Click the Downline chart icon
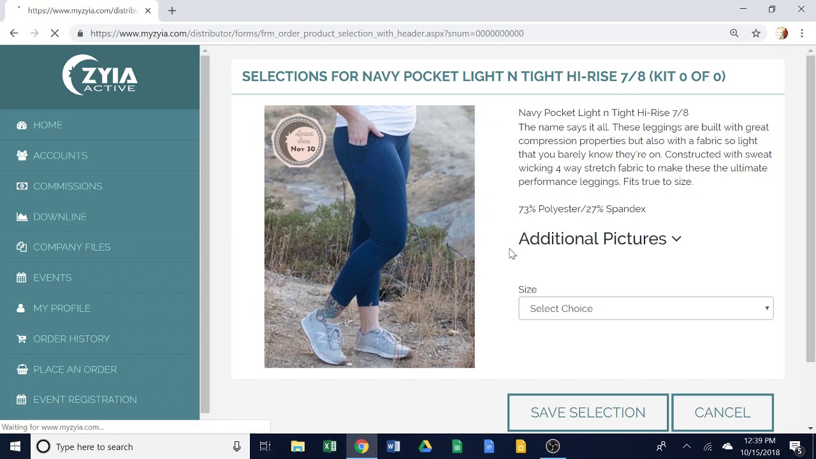Viewport: 816px width, 459px height. pyautogui.click(x=22, y=217)
